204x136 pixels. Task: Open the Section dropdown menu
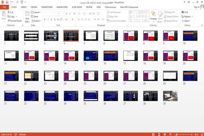point(36,21)
